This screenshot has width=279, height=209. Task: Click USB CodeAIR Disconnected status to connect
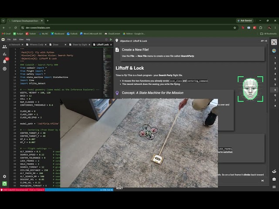point(22,190)
